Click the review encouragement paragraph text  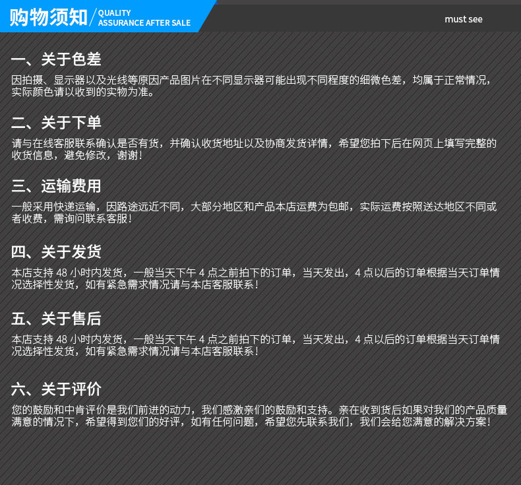(x=259, y=416)
